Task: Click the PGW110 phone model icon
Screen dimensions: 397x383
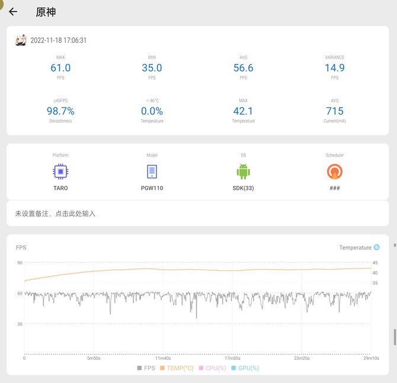Action: point(152,172)
